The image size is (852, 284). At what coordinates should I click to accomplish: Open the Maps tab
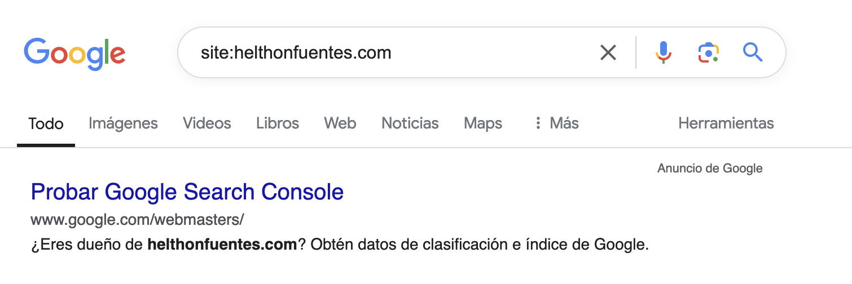(x=483, y=123)
